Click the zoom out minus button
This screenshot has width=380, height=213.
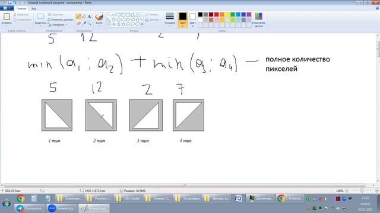[x=347, y=191]
